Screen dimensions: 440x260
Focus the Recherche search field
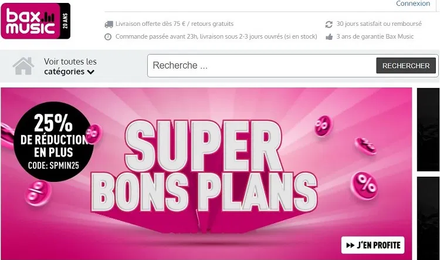pos(262,66)
